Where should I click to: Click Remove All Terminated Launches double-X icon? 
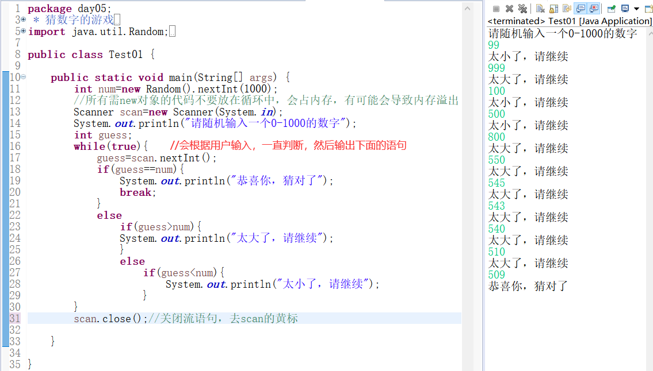pyautogui.click(x=522, y=9)
